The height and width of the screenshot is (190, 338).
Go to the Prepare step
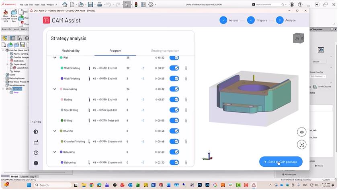[257, 20]
